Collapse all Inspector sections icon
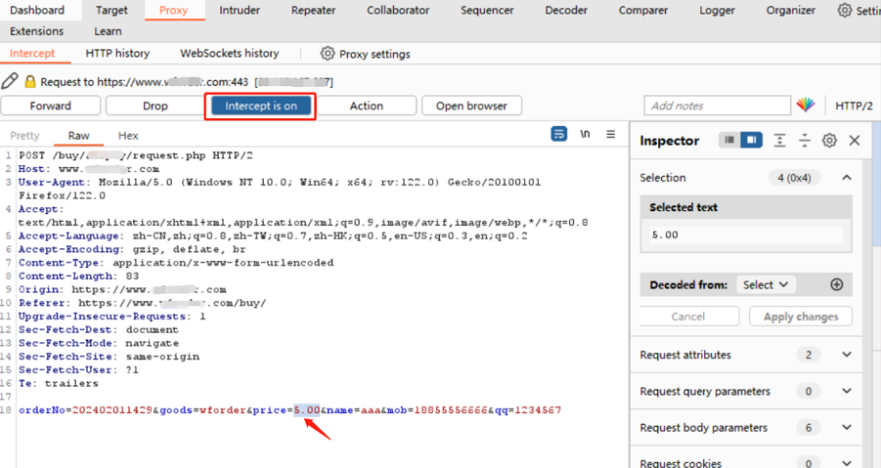The width and height of the screenshot is (881, 468). coord(804,141)
